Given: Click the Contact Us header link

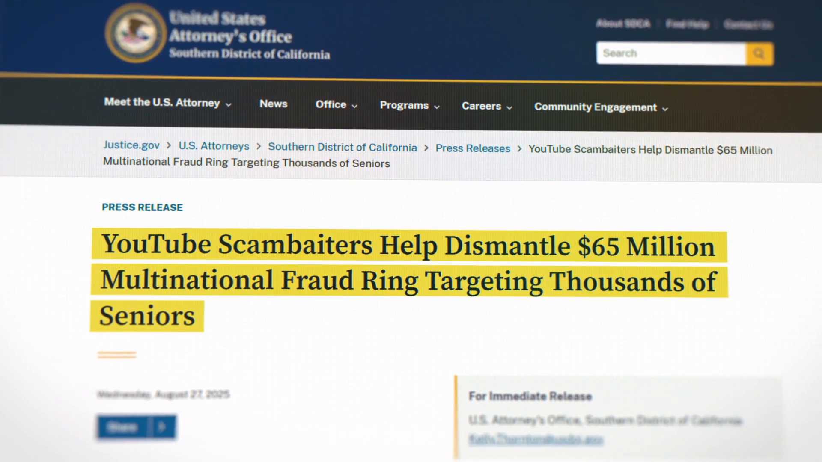Looking at the screenshot, I should pos(748,25).
